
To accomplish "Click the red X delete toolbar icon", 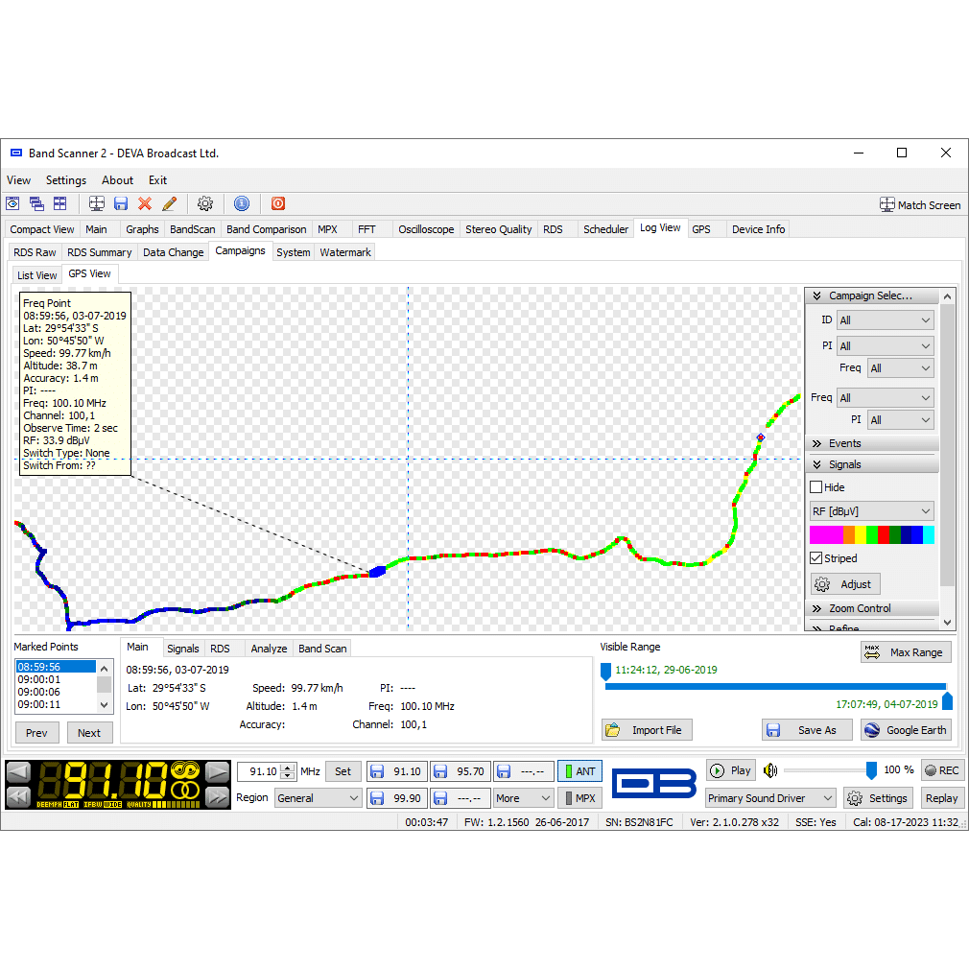I will [145, 203].
